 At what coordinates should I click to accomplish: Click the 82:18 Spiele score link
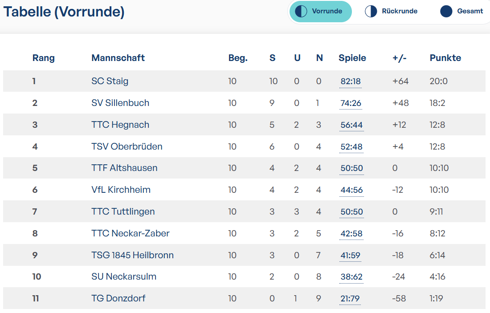[351, 81]
